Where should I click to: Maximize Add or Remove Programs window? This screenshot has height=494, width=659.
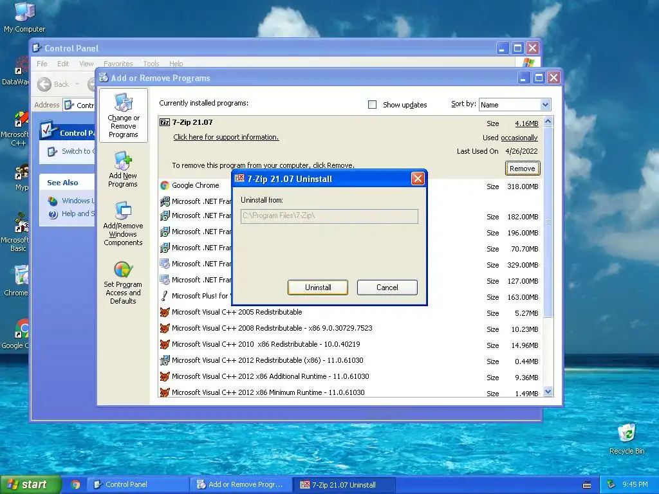(x=539, y=78)
